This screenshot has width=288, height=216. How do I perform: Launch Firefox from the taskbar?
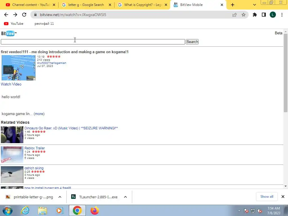tap(94, 210)
